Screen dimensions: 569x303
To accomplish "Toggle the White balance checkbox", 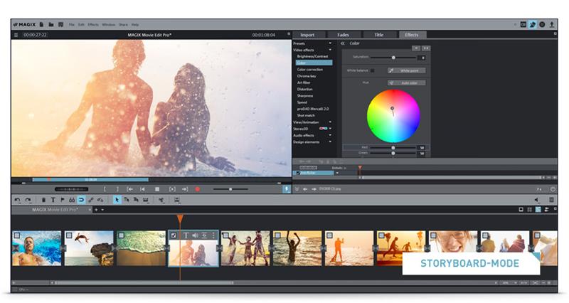I will tap(372, 70).
